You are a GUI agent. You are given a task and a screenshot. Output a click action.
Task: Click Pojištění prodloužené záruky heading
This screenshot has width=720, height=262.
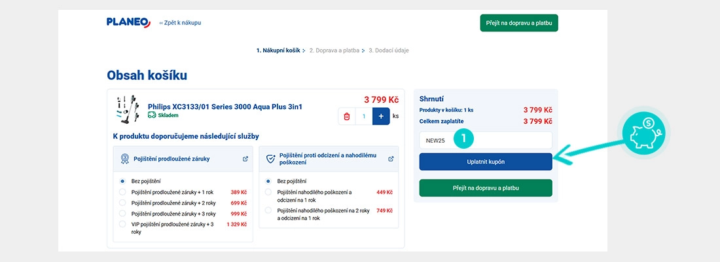pyautogui.click(x=171, y=159)
